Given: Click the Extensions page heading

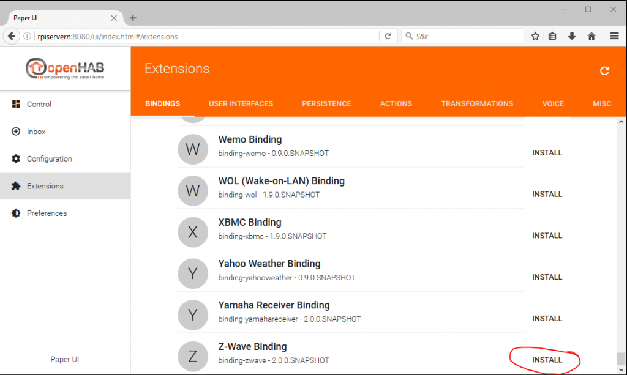Looking at the screenshot, I should coord(177,69).
